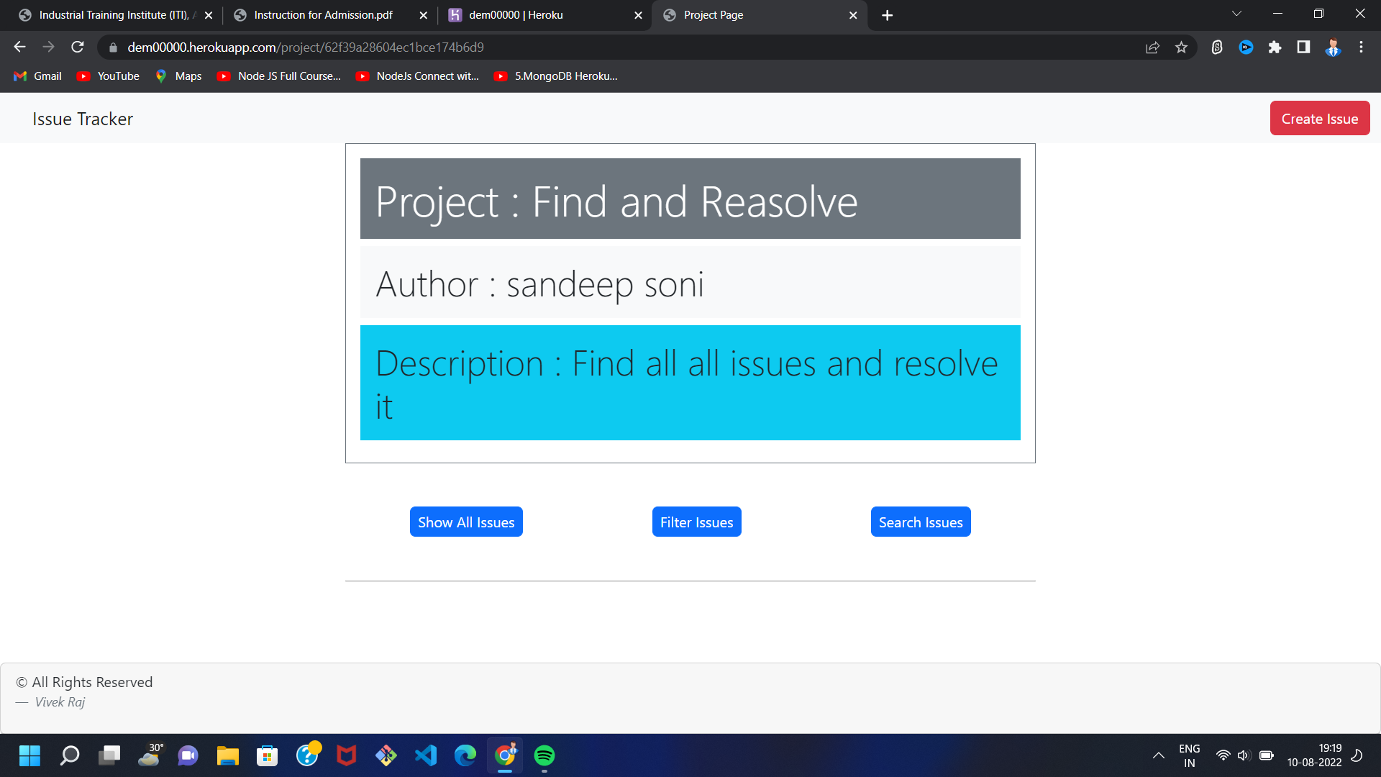The height and width of the screenshot is (777, 1381).
Task: Show hidden icons in the system tray
Action: (1159, 755)
